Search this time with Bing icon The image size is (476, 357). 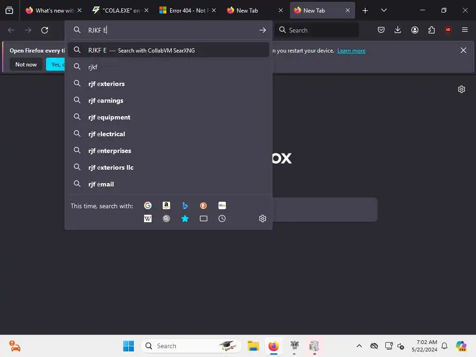185,205
